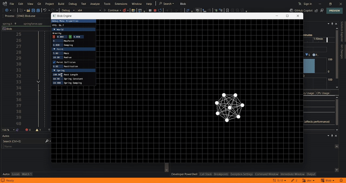Image resolution: width=346 pixels, height=183 pixels.
Task: Click the center point of the blob
Action: 230,107
